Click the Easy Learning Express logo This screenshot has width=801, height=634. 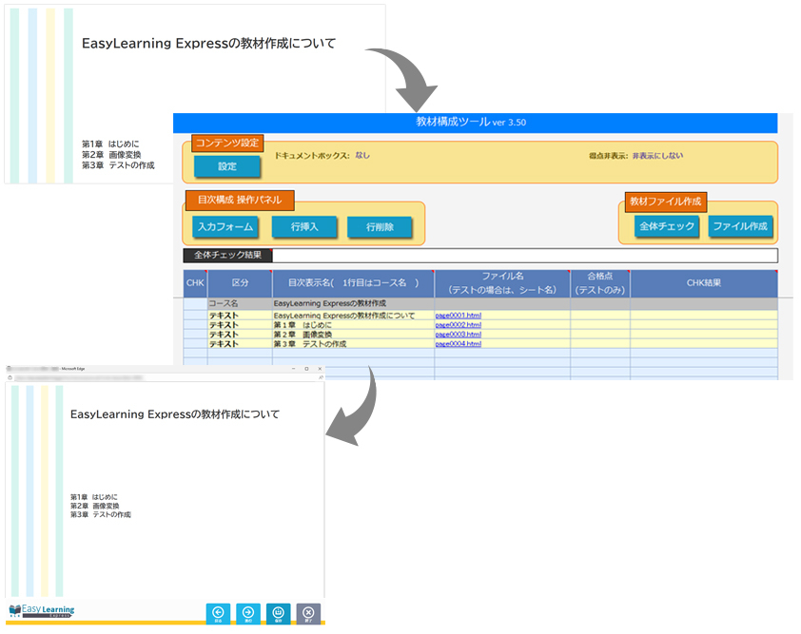click(x=42, y=611)
